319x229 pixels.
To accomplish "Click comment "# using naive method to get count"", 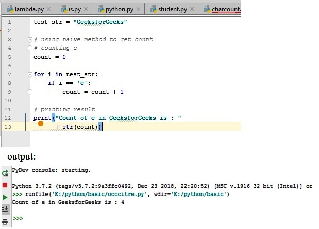I will [93, 39].
